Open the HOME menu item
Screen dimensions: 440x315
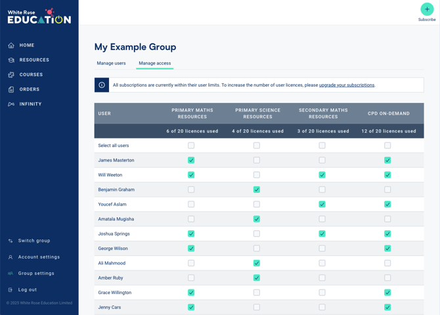coord(27,45)
